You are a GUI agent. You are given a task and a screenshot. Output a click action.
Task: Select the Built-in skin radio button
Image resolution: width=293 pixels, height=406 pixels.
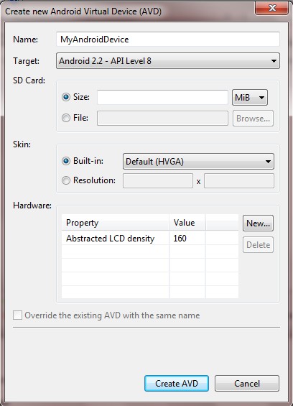point(66,161)
